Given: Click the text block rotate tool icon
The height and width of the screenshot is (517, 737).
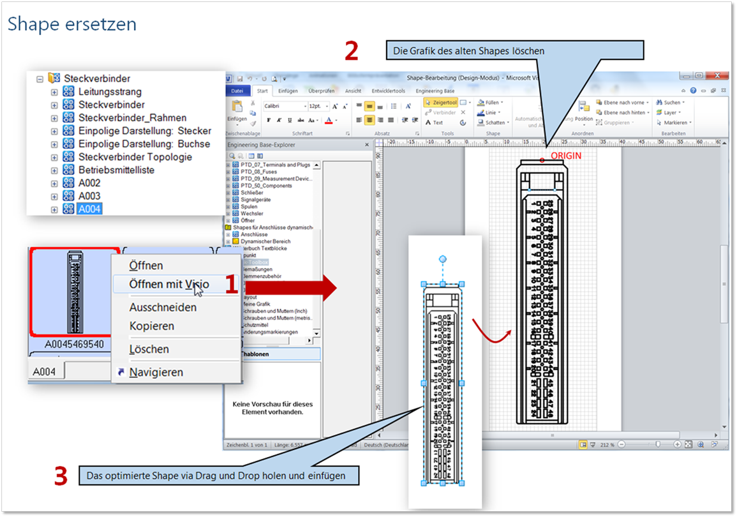Looking at the screenshot, I should coord(463,123).
